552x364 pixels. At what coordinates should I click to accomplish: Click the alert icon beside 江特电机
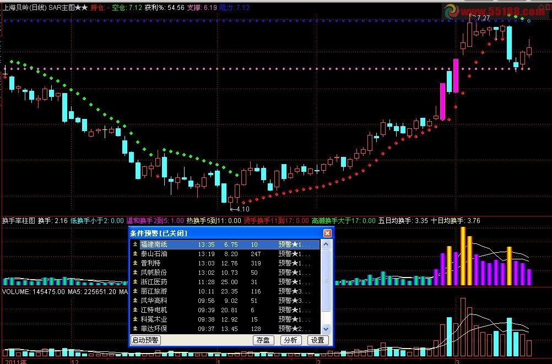tap(135, 310)
